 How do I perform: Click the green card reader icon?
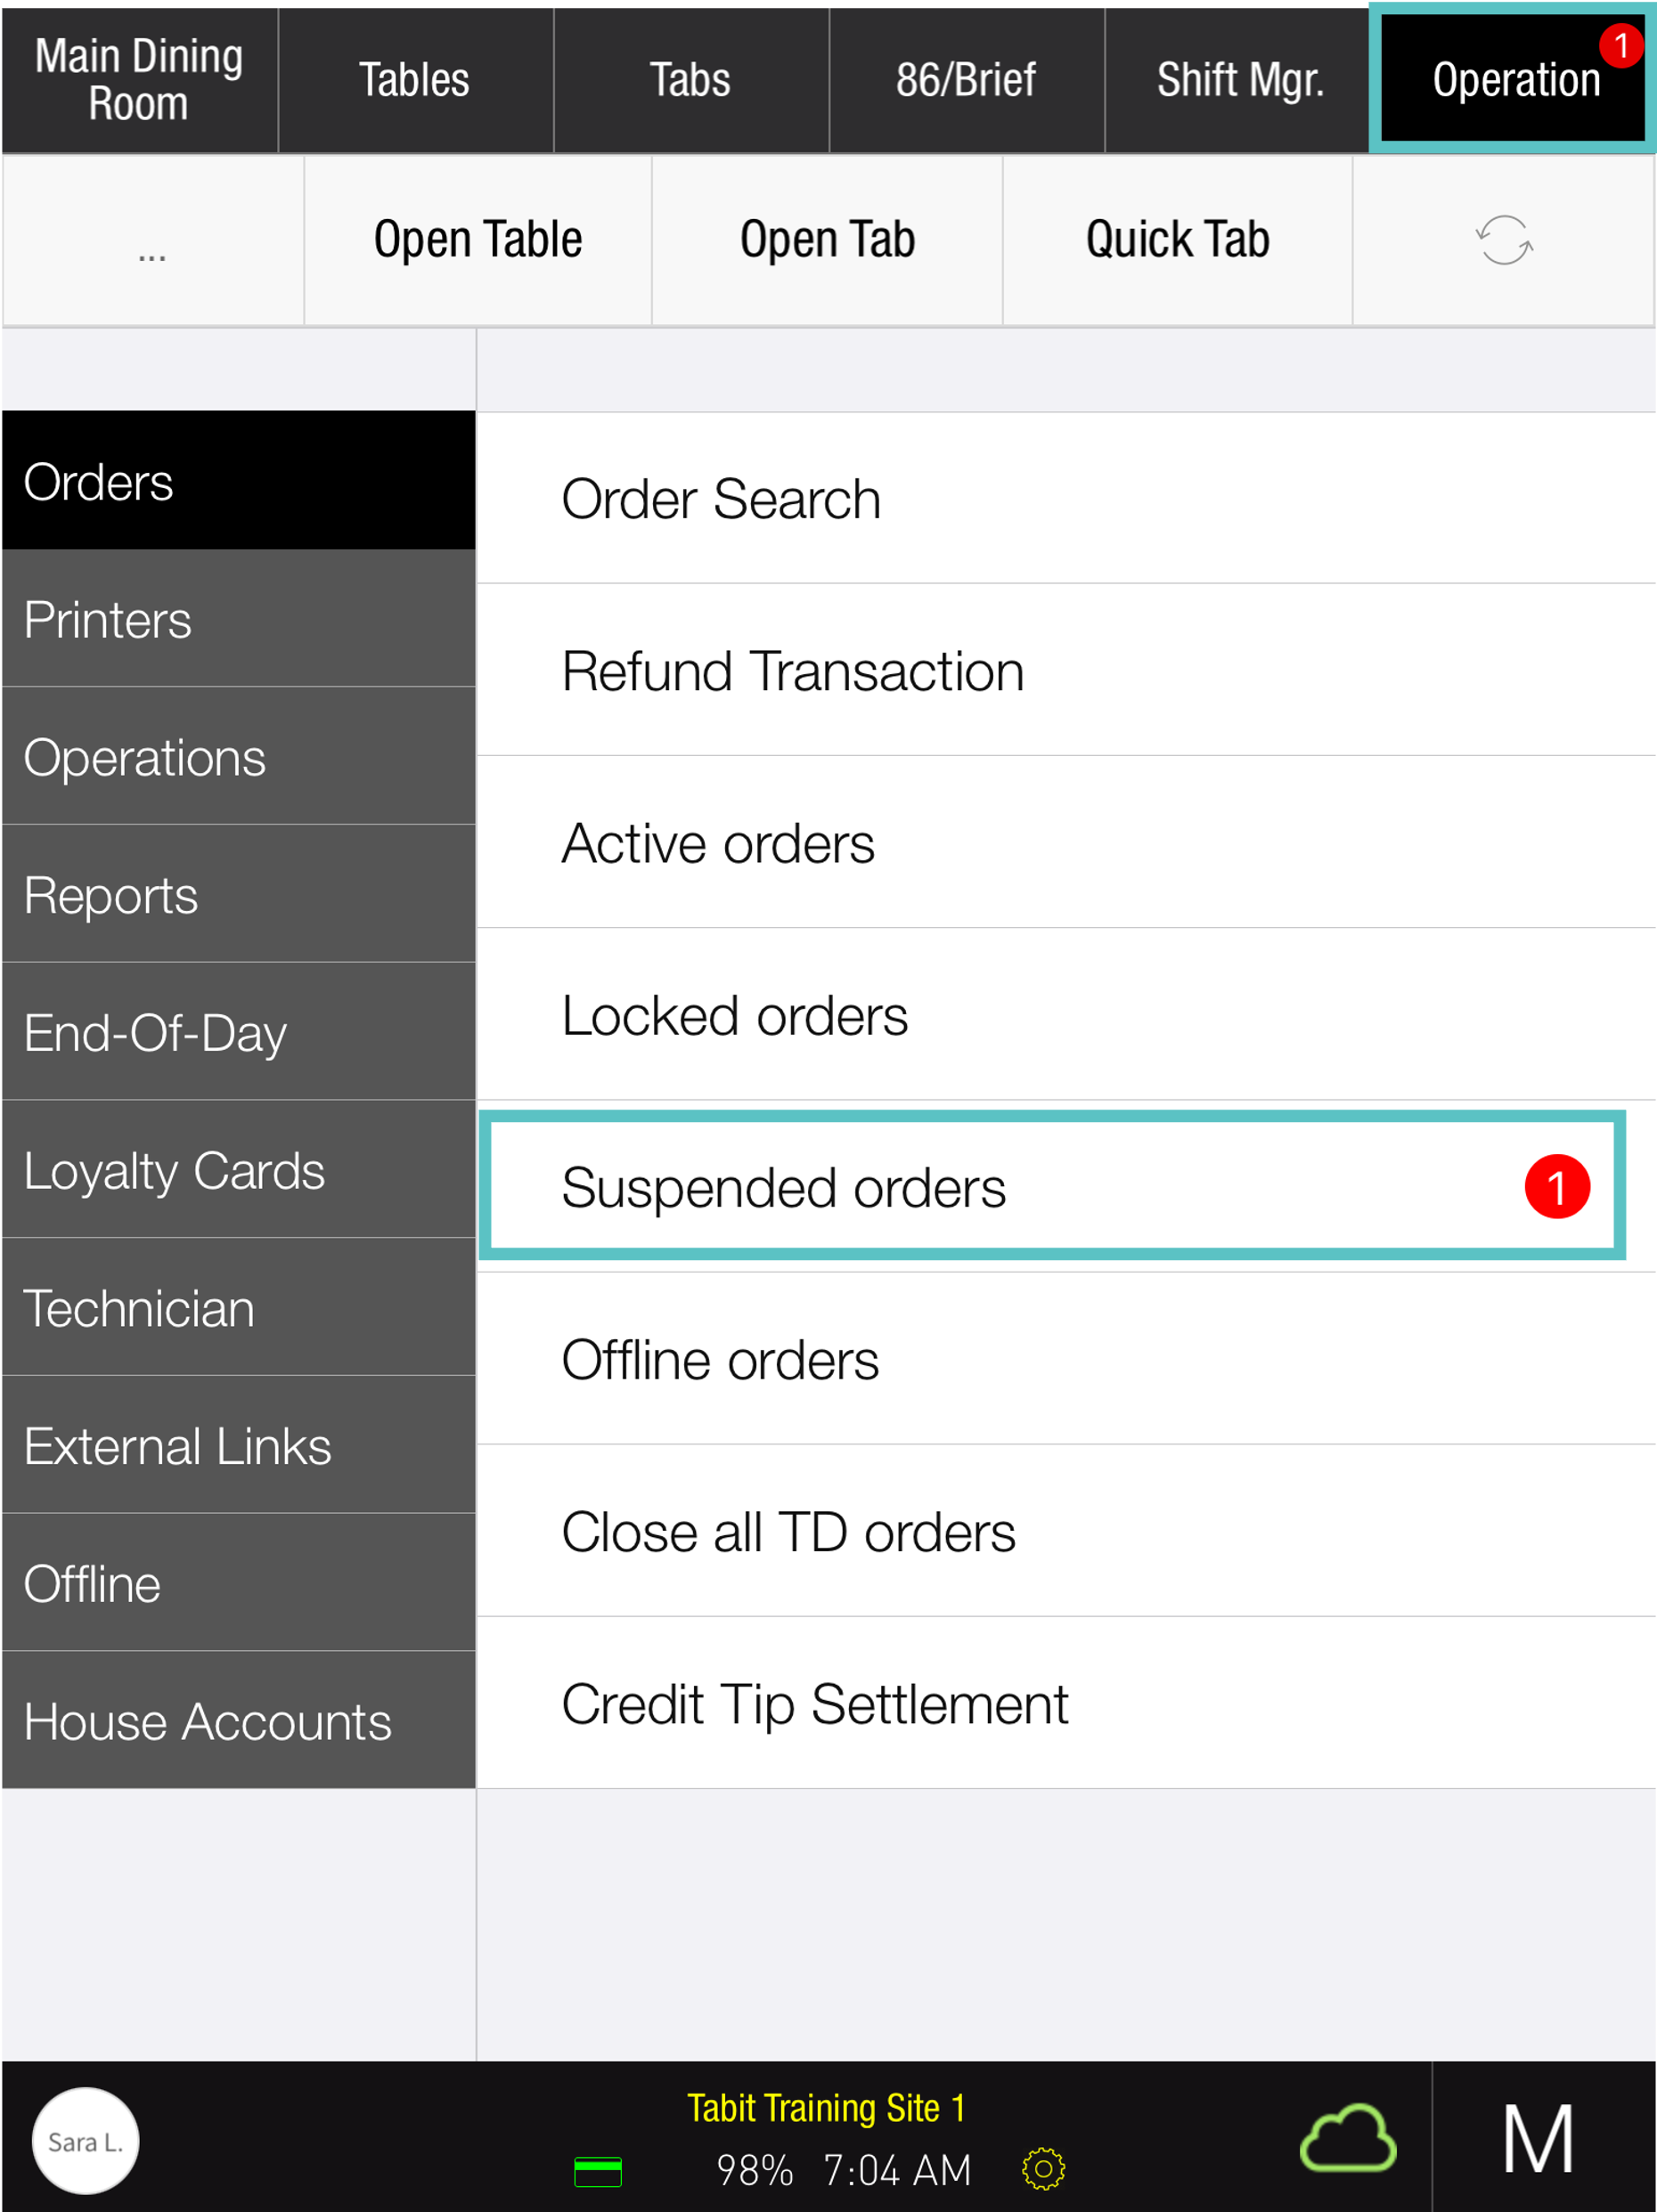(598, 2171)
